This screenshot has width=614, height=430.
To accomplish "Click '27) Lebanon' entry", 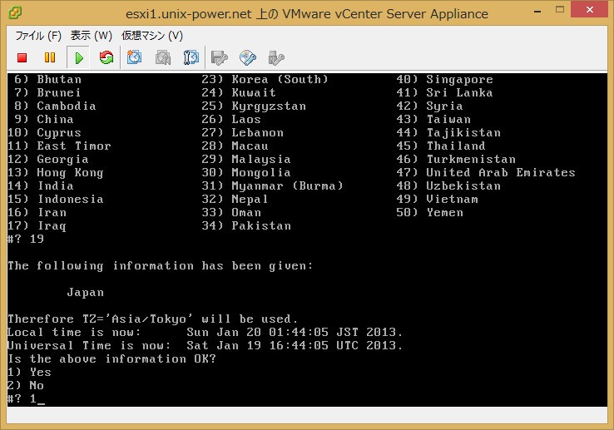I will coord(242,132).
